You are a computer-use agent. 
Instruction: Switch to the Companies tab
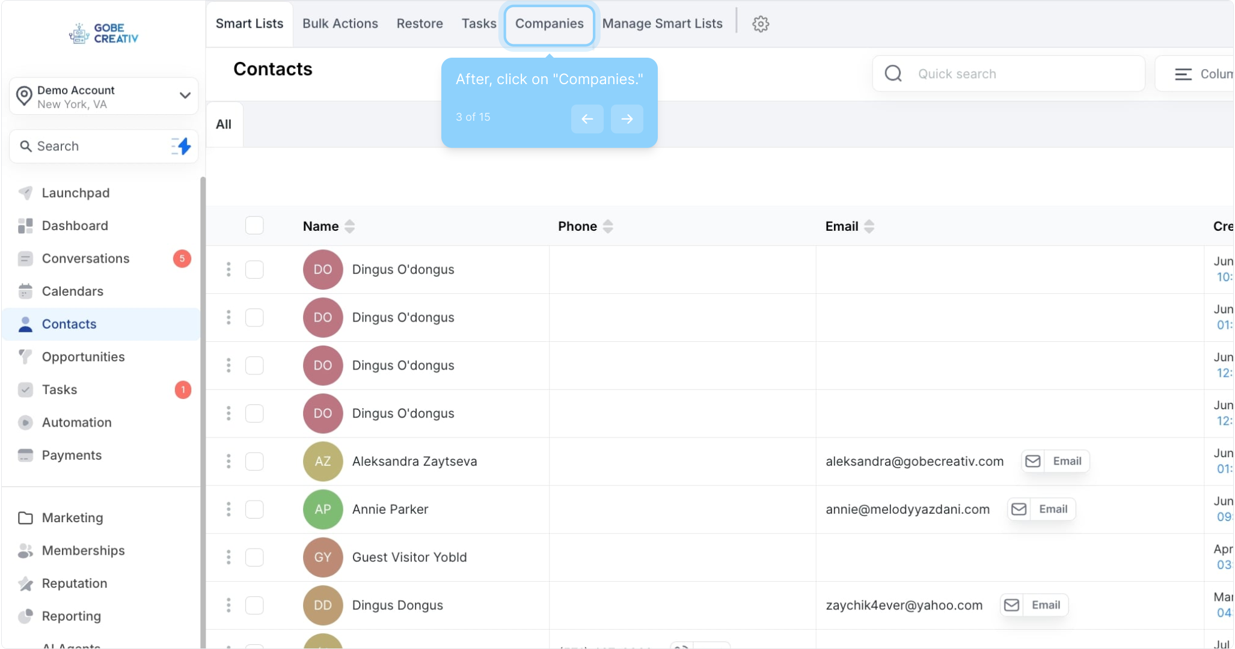pyautogui.click(x=549, y=24)
